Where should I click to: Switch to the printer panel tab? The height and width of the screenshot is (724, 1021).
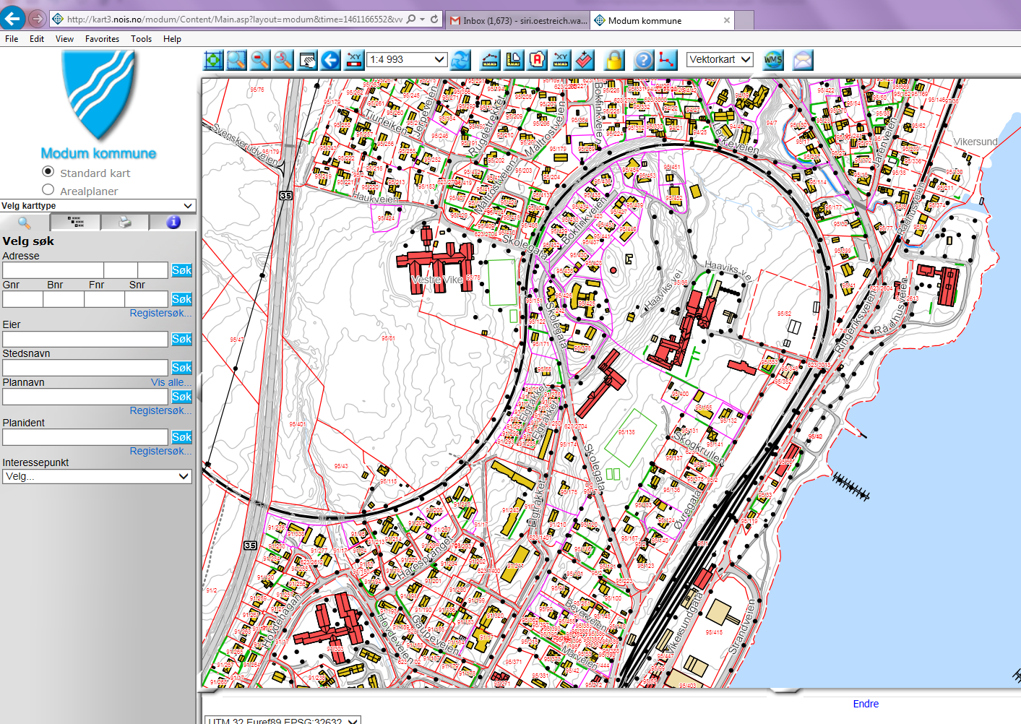click(x=125, y=223)
